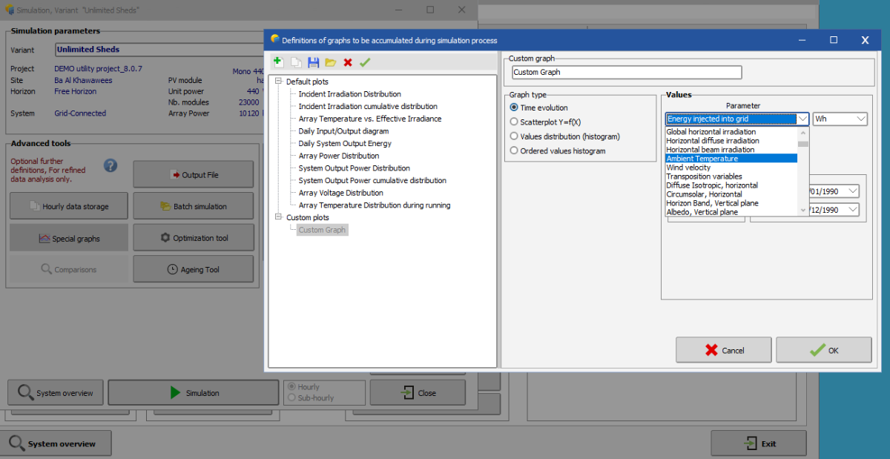Choose the Ordered values histogram option
890x459 pixels.
pyautogui.click(x=514, y=151)
